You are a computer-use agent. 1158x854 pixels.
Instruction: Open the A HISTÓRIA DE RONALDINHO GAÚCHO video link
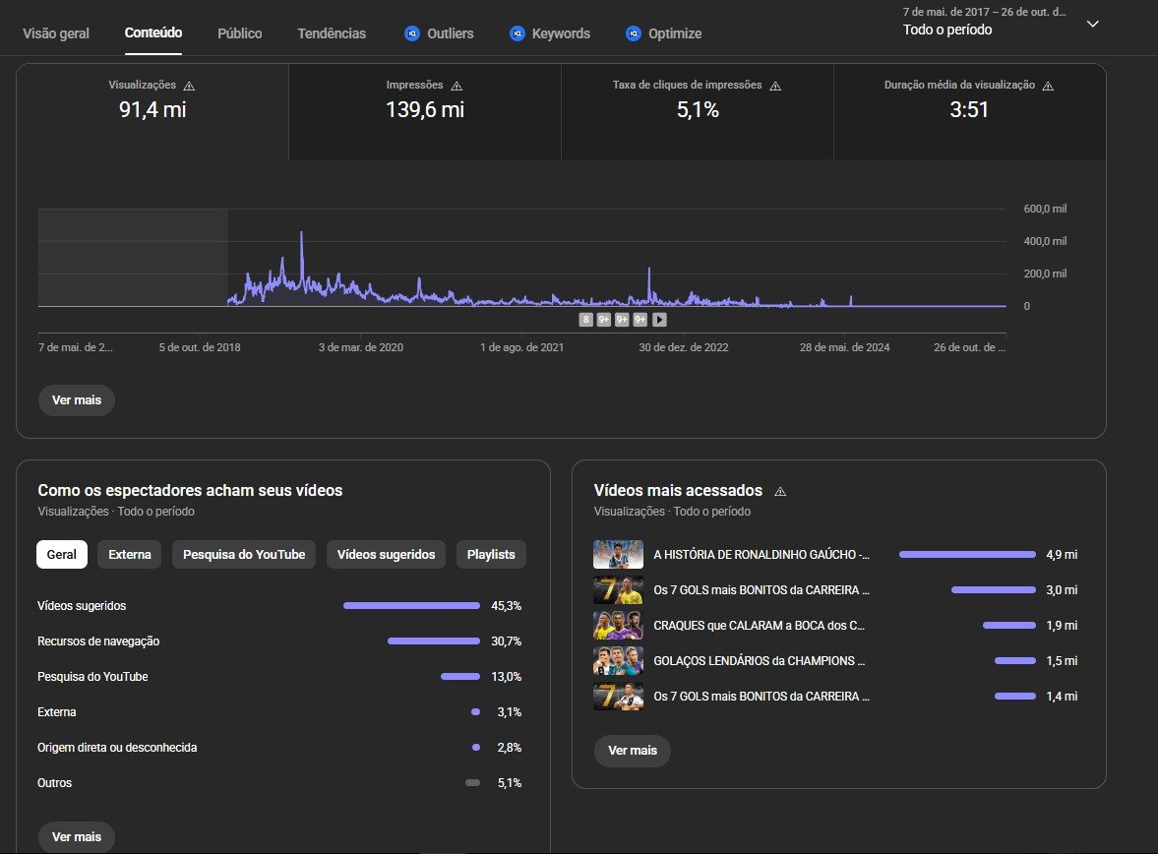(x=762, y=555)
